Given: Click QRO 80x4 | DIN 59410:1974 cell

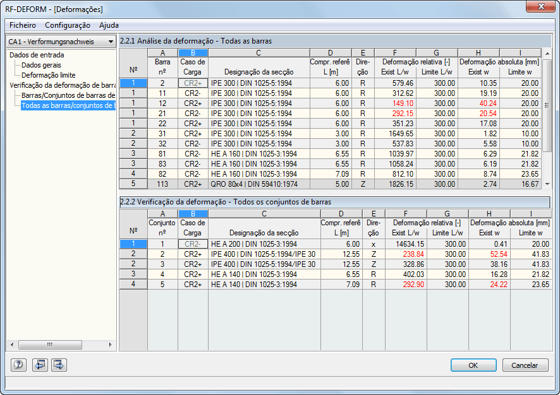Looking at the screenshot, I should click(x=259, y=184).
